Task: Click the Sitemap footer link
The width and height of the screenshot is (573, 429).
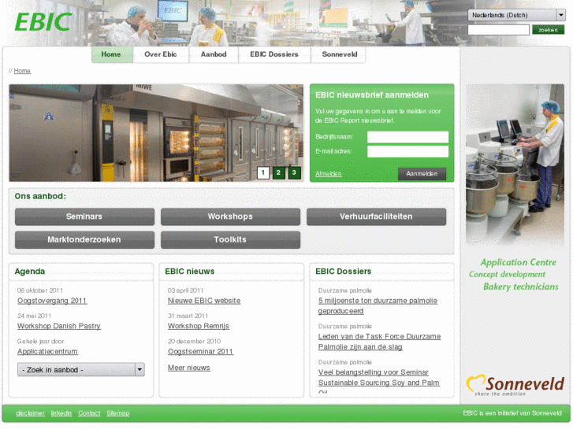Action: (x=118, y=413)
